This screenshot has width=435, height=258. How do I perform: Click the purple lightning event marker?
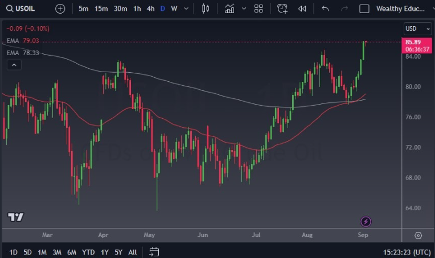coord(366,221)
